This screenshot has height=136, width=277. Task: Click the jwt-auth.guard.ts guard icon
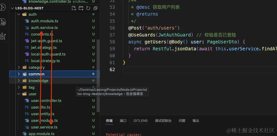tap(27, 41)
